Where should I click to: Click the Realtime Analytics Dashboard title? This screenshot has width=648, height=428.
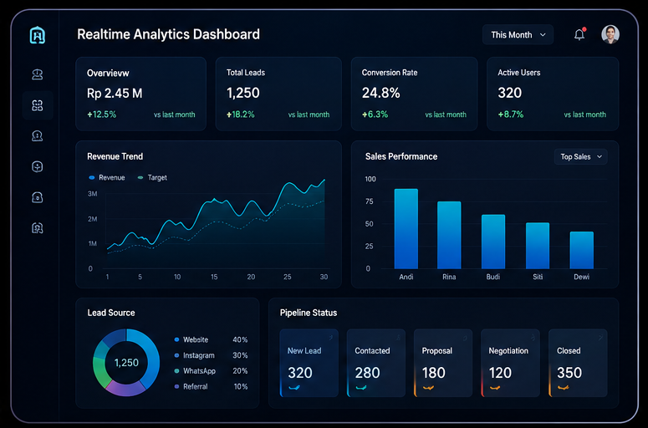tap(169, 34)
